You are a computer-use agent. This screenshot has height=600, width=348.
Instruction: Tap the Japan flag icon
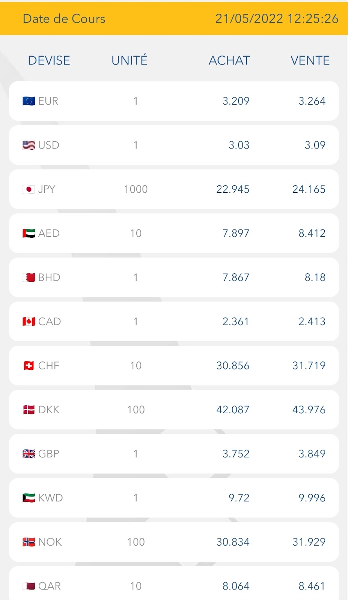29,189
